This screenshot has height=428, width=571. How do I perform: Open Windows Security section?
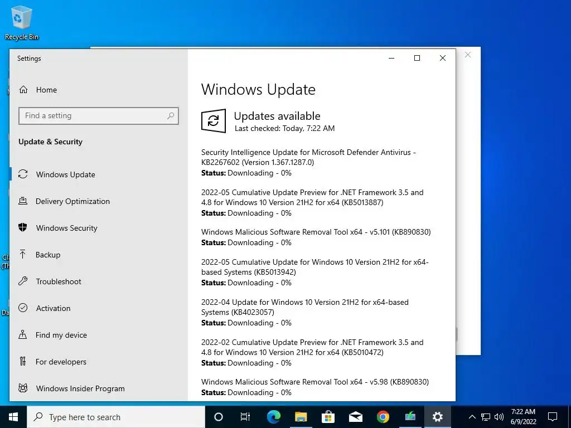[x=67, y=228]
